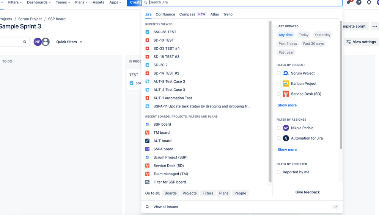Click the AUT board icon
Viewport: 379px width, 215px height.
pos(148,141)
